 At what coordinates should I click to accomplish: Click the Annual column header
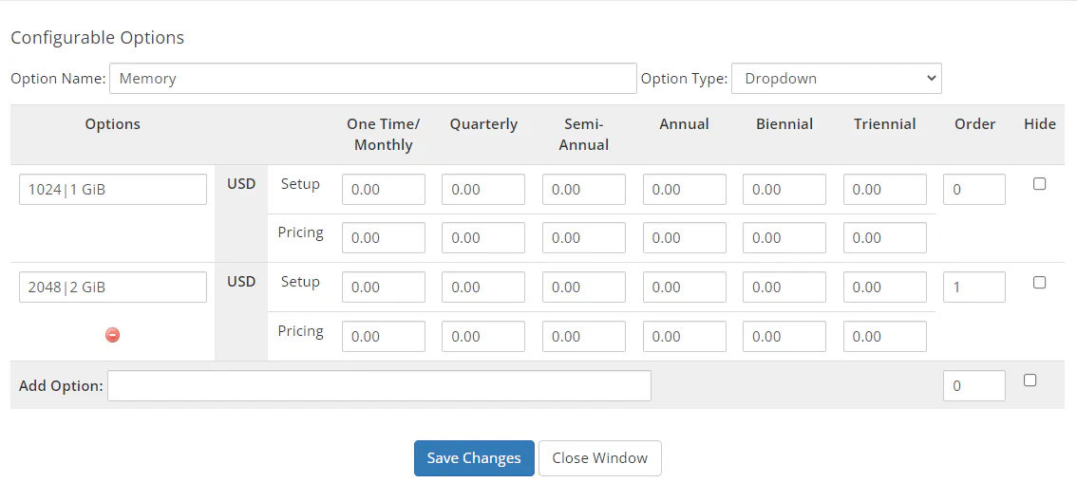pos(684,124)
